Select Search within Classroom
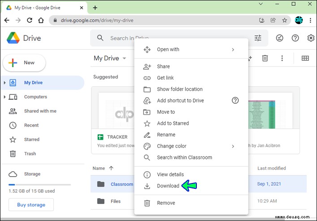 [191, 157]
